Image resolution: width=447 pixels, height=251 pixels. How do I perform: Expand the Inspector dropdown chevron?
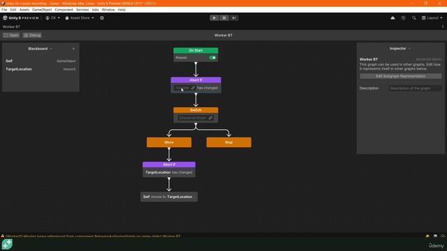click(x=410, y=49)
